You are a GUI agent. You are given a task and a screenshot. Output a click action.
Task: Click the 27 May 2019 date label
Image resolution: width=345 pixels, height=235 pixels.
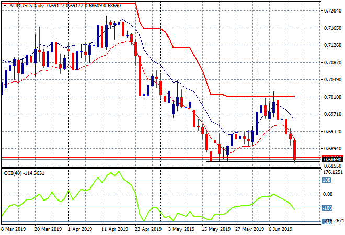pos(249,229)
